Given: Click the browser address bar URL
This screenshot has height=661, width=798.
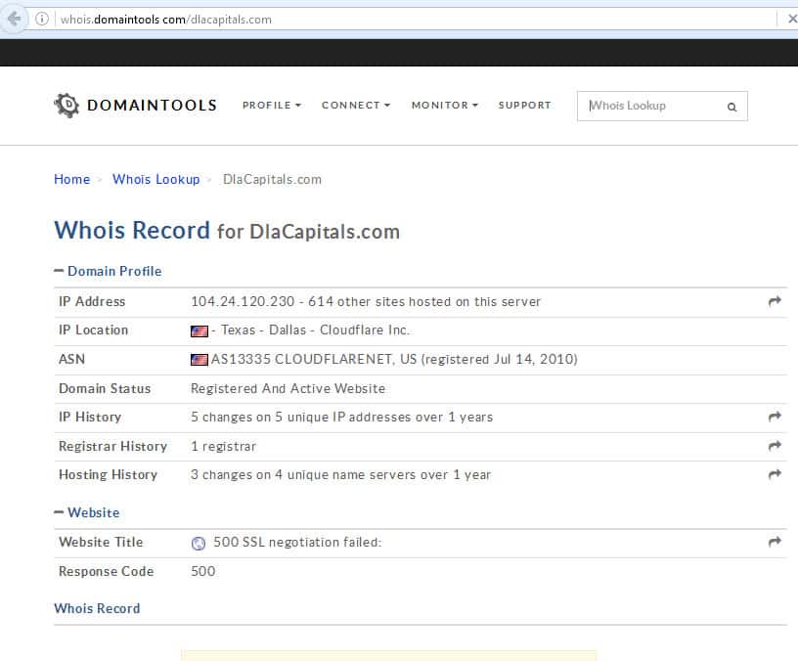Looking at the screenshot, I should coord(166,20).
